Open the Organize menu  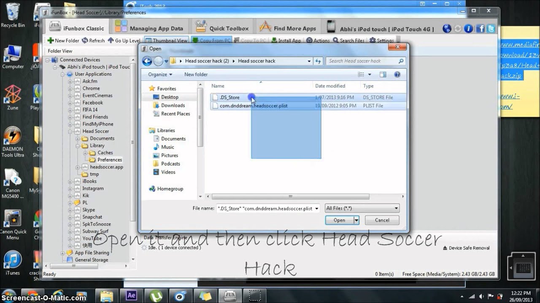point(160,74)
